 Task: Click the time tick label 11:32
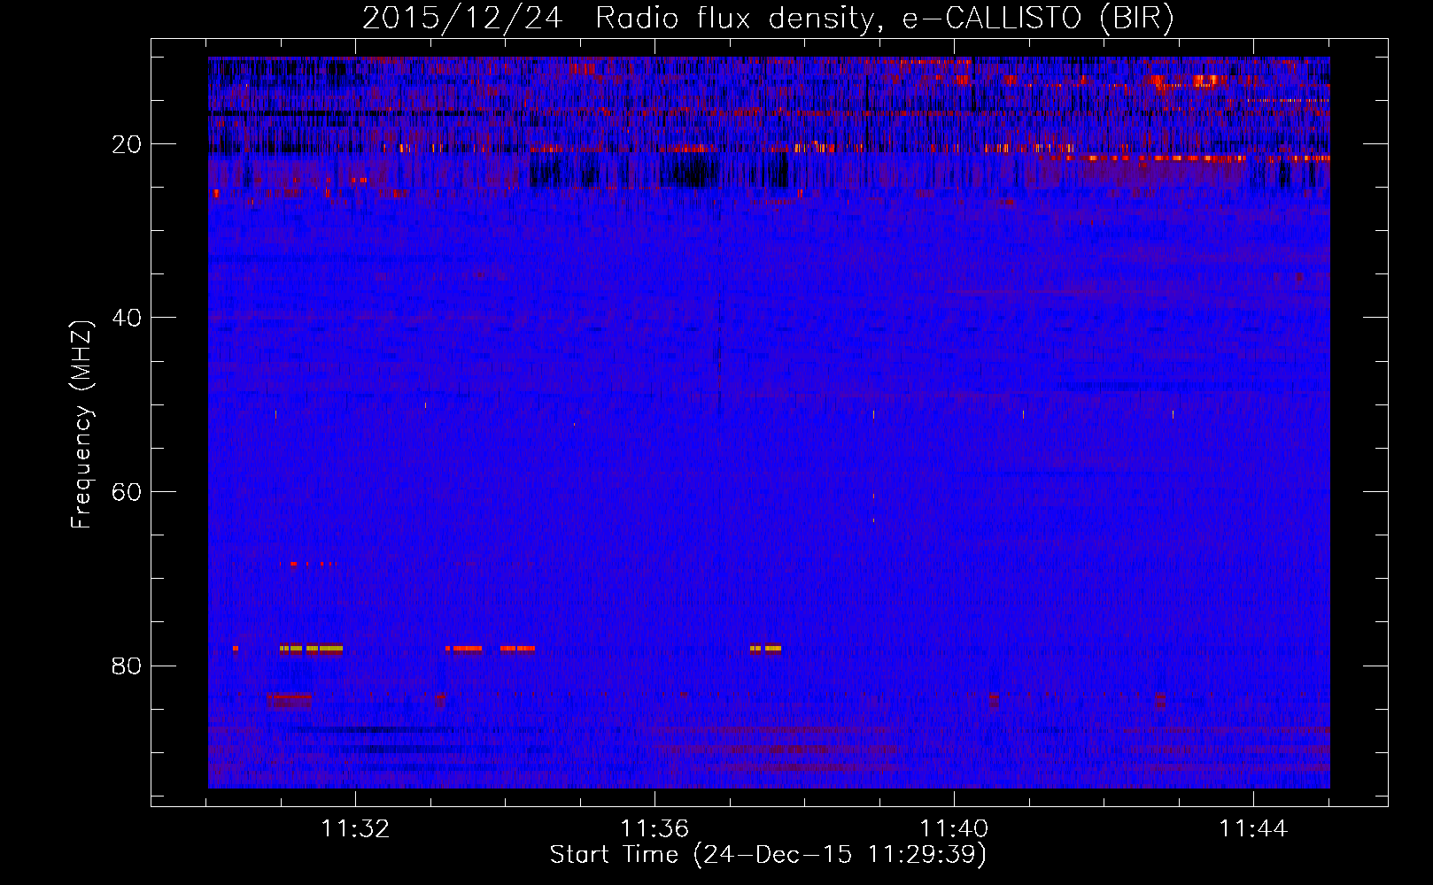[355, 829]
